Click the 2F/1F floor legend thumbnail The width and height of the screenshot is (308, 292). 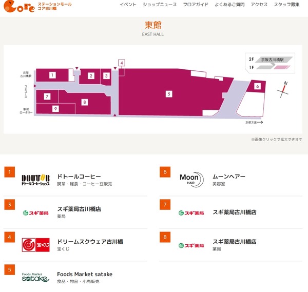(270, 63)
